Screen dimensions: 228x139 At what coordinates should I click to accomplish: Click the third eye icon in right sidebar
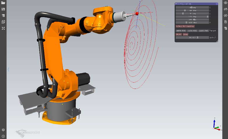pos(225,15)
